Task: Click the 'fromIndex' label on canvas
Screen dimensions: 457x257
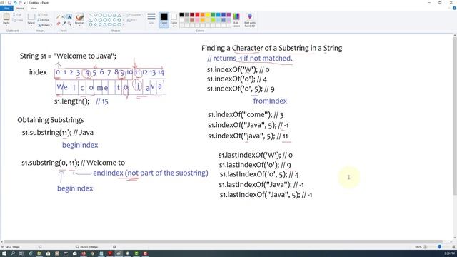Action: (x=270, y=101)
